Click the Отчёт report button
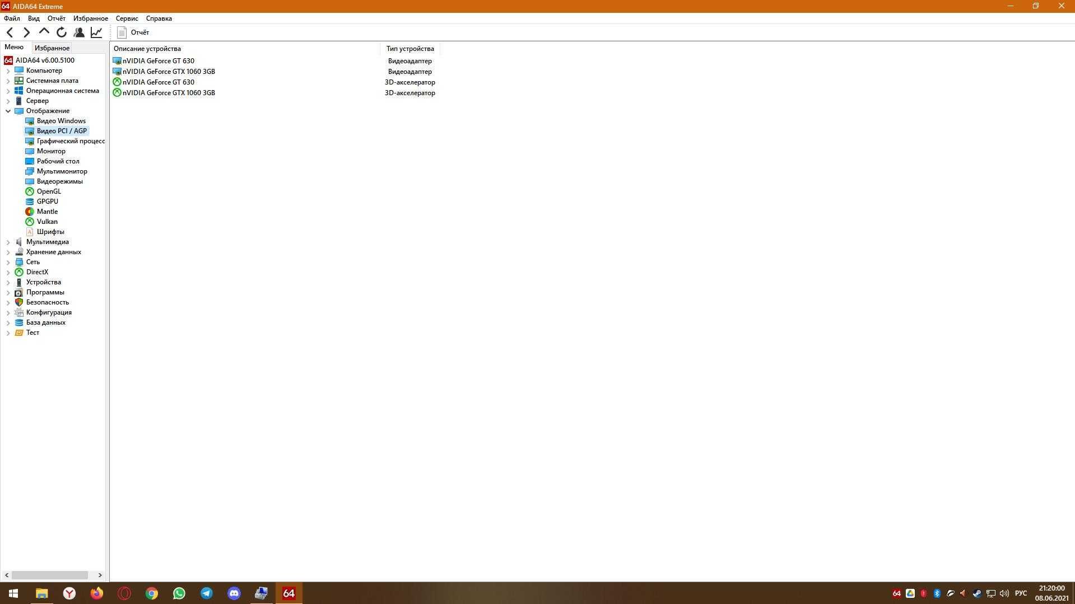This screenshot has width=1075, height=604. coord(133,32)
